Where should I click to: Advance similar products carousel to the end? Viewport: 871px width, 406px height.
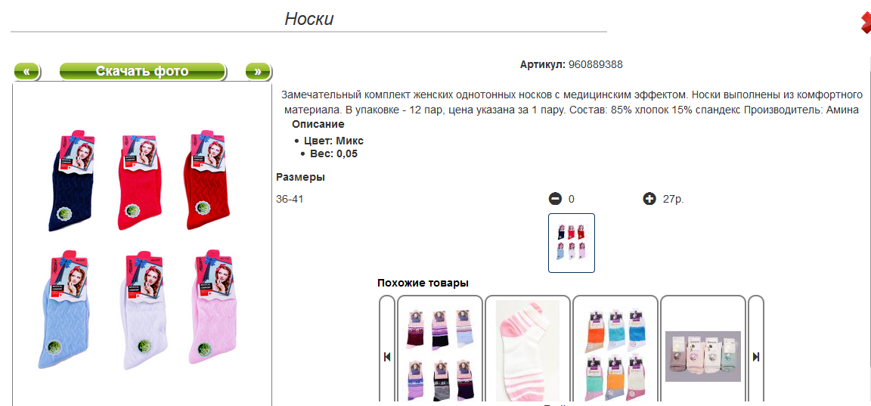[756, 357]
